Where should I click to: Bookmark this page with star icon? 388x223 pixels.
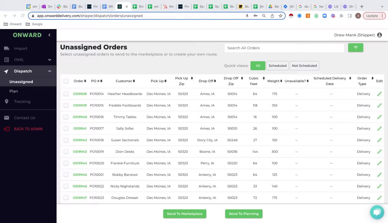[281, 16]
